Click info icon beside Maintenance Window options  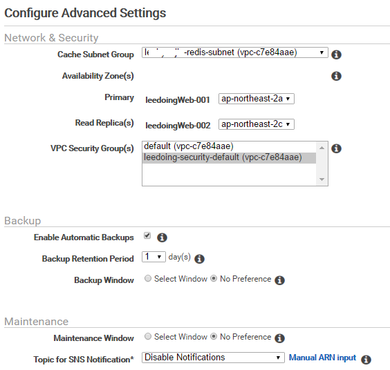[x=279, y=338]
